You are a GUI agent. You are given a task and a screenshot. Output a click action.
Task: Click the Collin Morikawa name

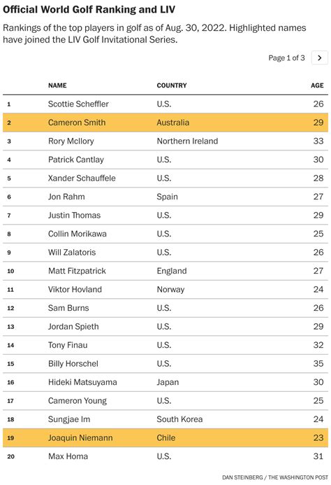click(x=78, y=234)
